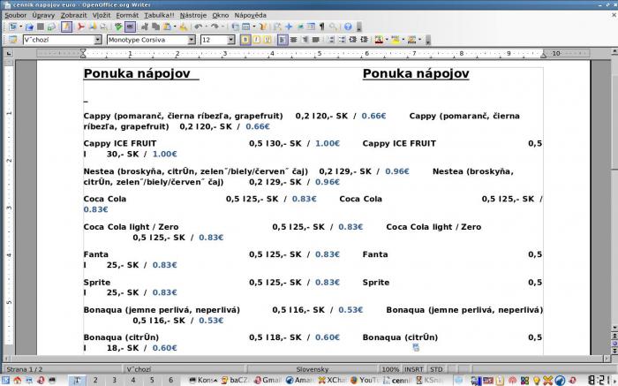Click the Hyperlink icon
The width and height of the screenshot is (618, 386).
point(236,26)
